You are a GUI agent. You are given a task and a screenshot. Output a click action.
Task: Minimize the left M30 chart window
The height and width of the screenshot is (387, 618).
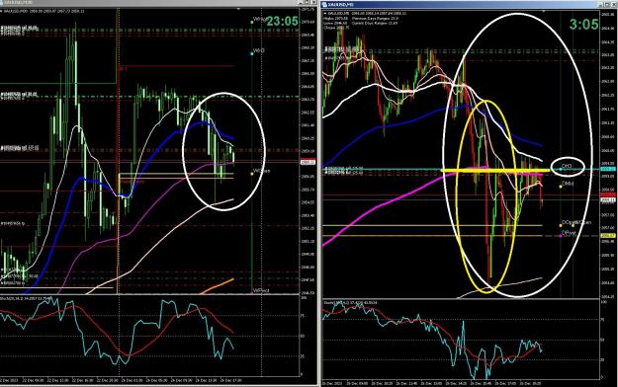[302, 2]
